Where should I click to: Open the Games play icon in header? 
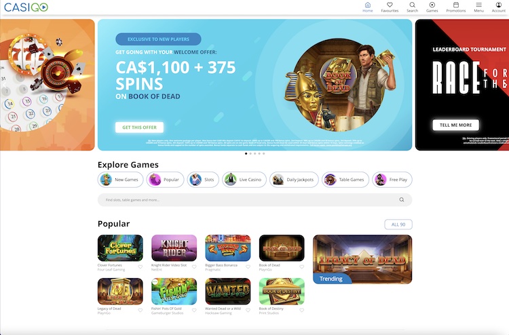click(x=432, y=5)
